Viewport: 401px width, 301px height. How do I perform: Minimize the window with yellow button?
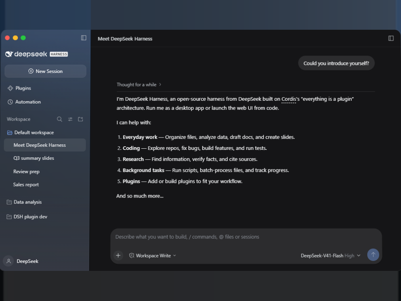15,38
